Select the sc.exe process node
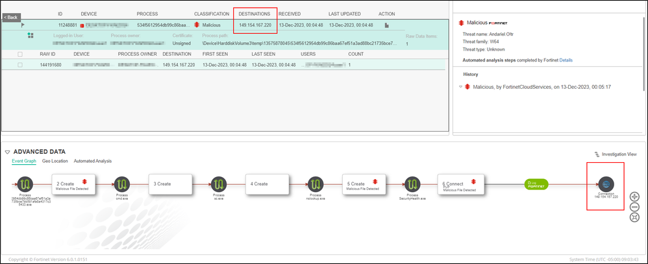The width and height of the screenshot is (648, 264). [219, 183]
